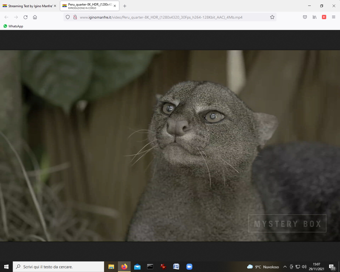Screen dimensions: 340x272
Task: Open Zoom from the taskbar
Action: click(x=189, y=267)
